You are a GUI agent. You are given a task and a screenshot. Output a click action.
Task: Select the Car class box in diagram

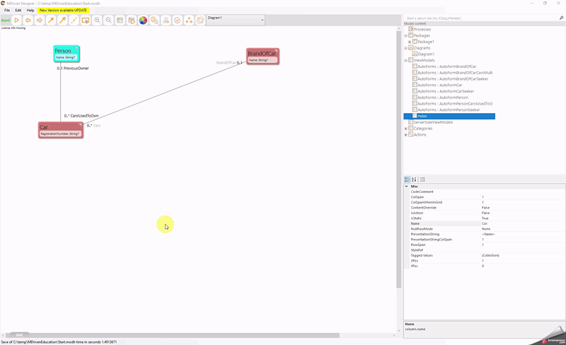coord(60,129)
